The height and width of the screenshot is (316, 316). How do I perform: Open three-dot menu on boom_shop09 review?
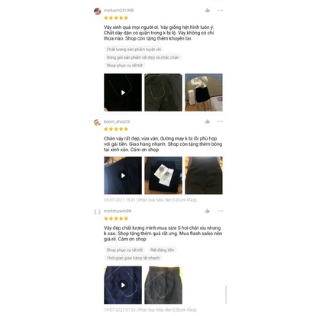(220, 121)
